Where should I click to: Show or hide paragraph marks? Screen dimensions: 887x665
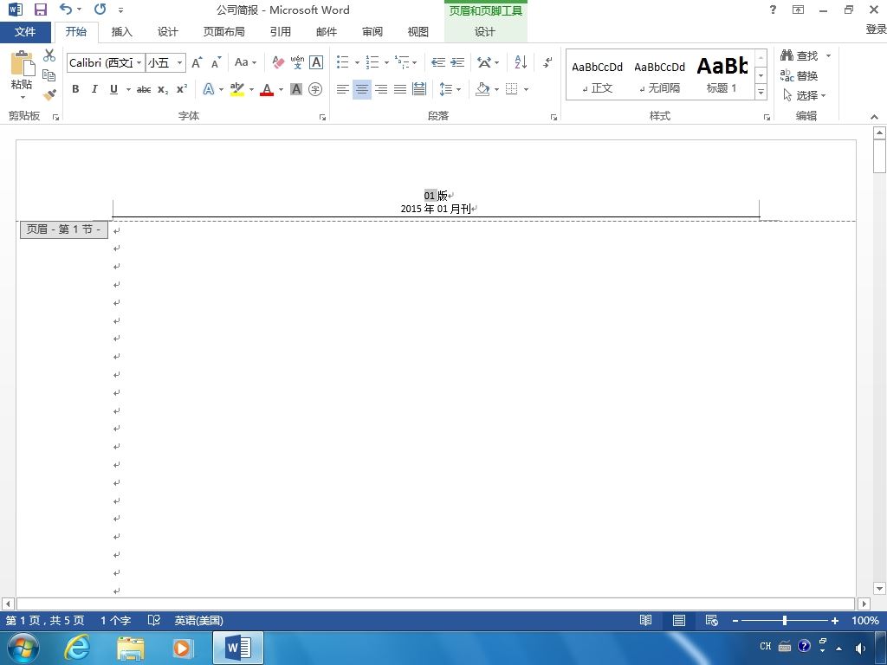click(547, 62)
